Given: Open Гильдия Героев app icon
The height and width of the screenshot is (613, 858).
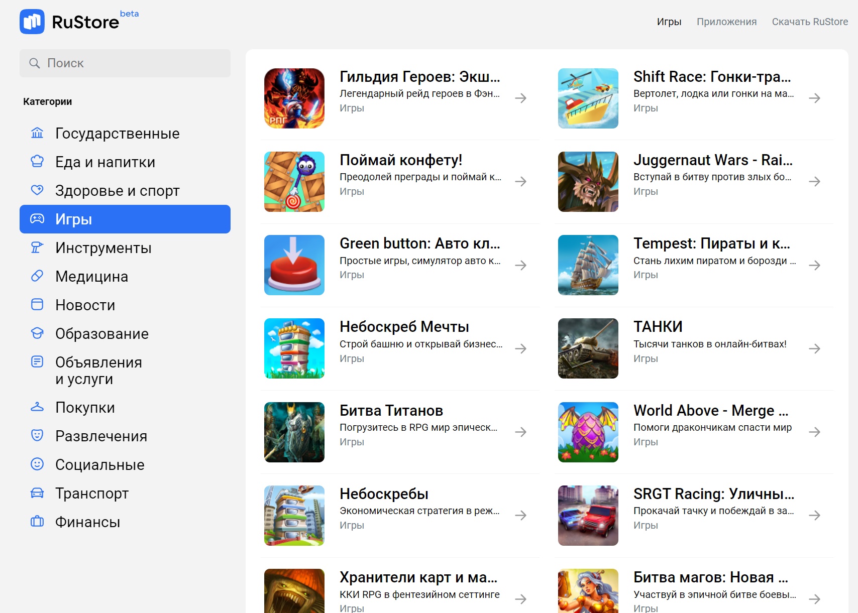Looking at the screenshot, I should pos(294,98).
